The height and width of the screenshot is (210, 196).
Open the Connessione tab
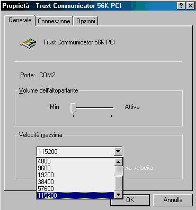54,21
